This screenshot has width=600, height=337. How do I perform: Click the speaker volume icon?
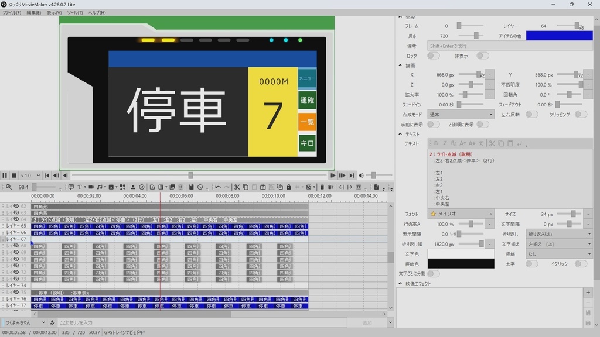(x=361, y=176)
